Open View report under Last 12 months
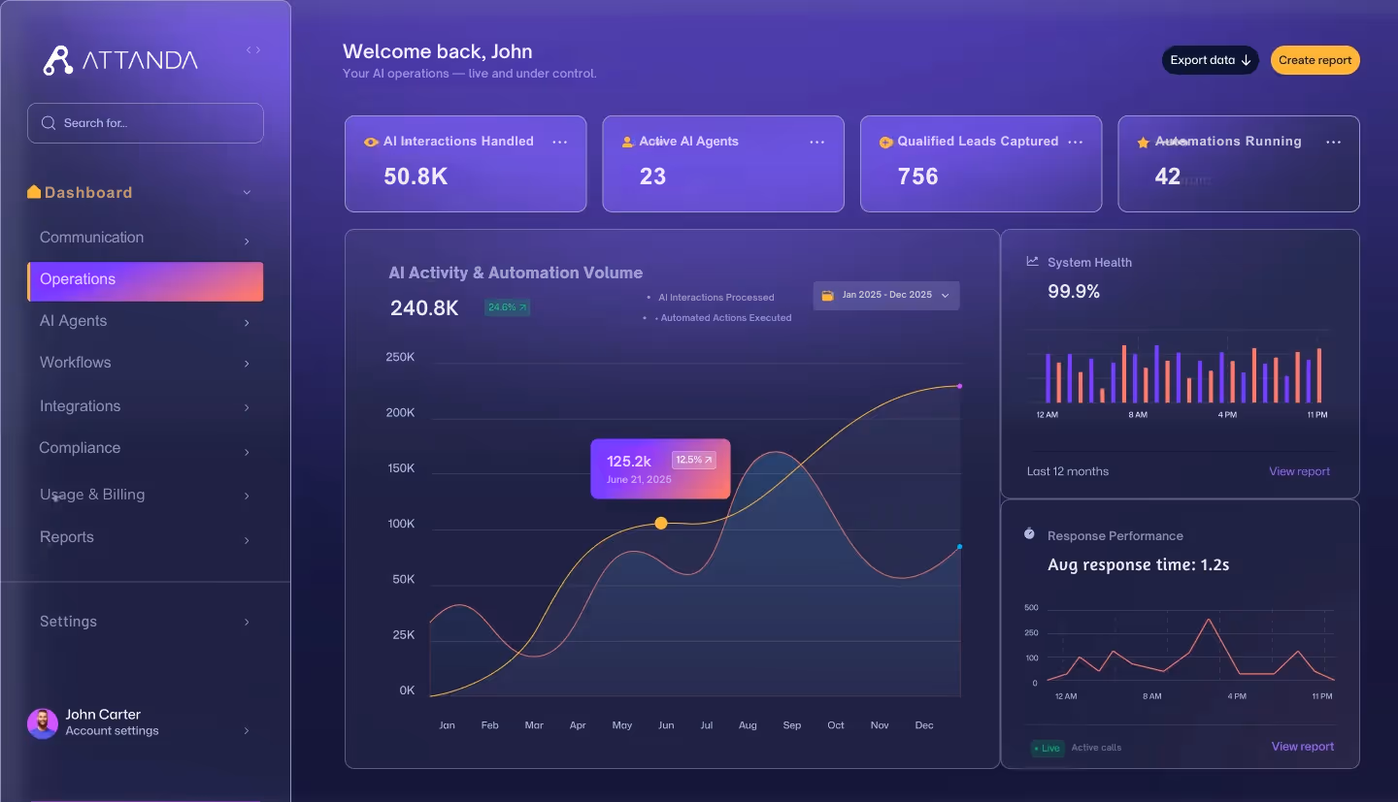 (1299, 471)
